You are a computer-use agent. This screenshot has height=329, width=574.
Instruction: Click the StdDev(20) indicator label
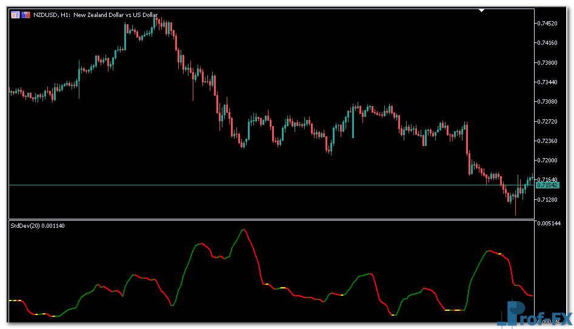point(38,226)
